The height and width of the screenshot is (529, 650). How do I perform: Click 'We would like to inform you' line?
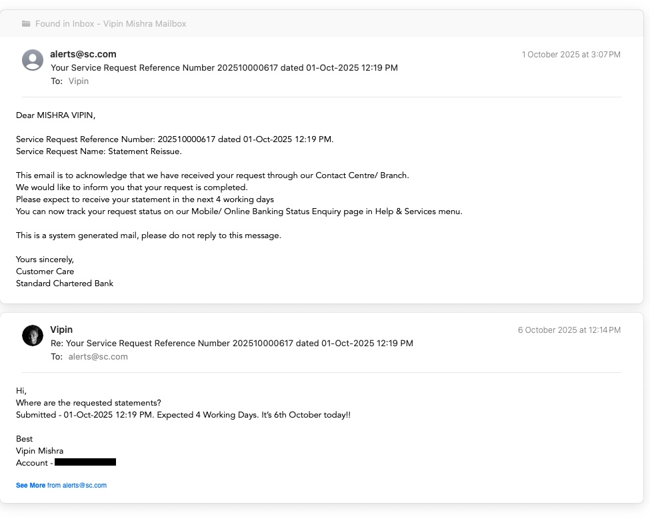(132, 187)
